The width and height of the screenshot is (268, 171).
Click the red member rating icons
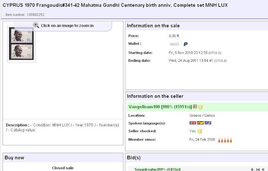225,140
